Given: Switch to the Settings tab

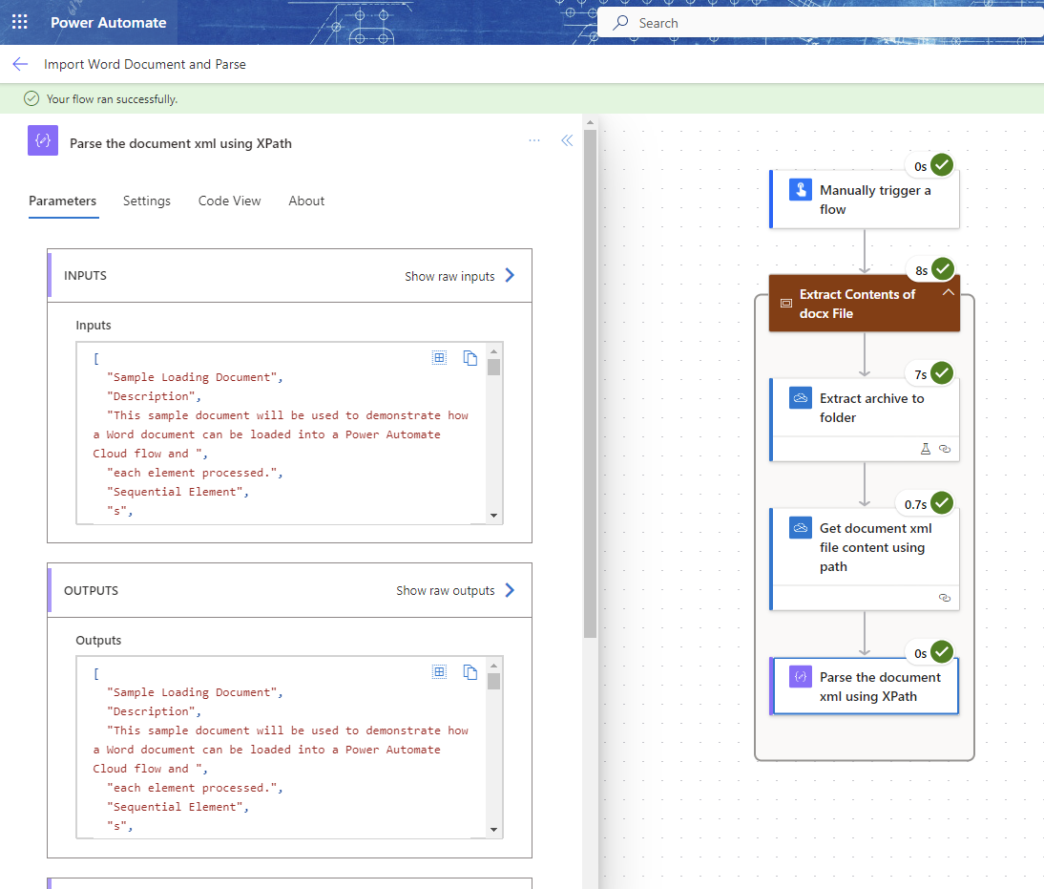Looking at the screenshot, I should (x=146, y=201).
